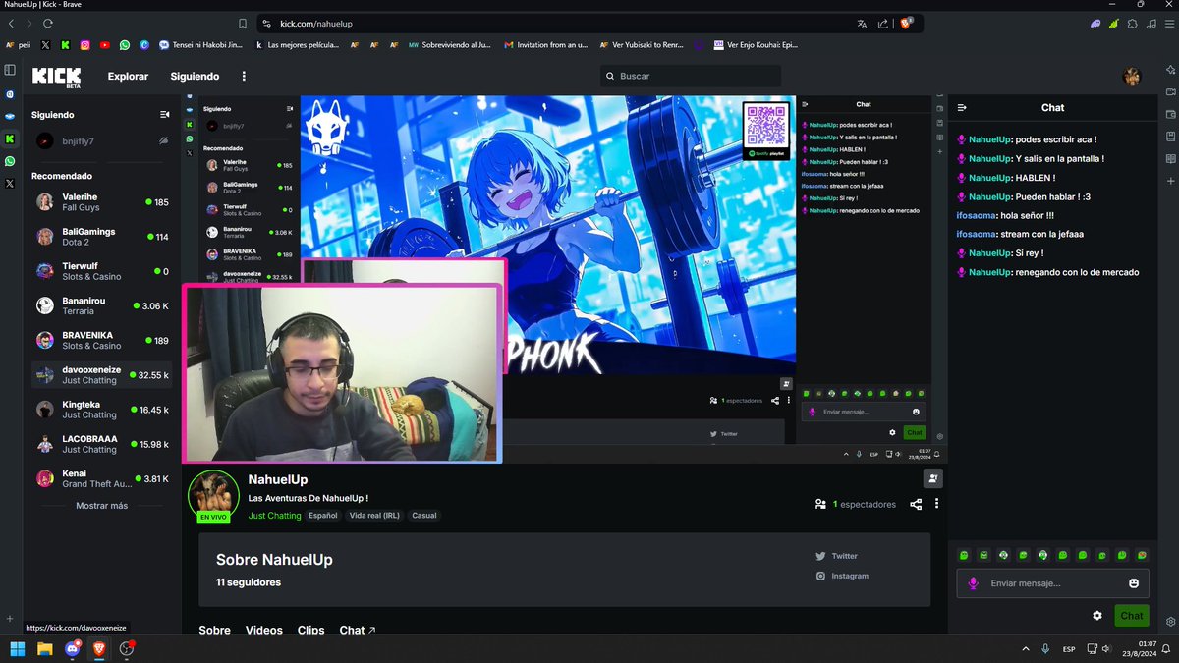The image size is (1179, 663).
Task: Open the Chat popout tab
Action: click(358, 630)
